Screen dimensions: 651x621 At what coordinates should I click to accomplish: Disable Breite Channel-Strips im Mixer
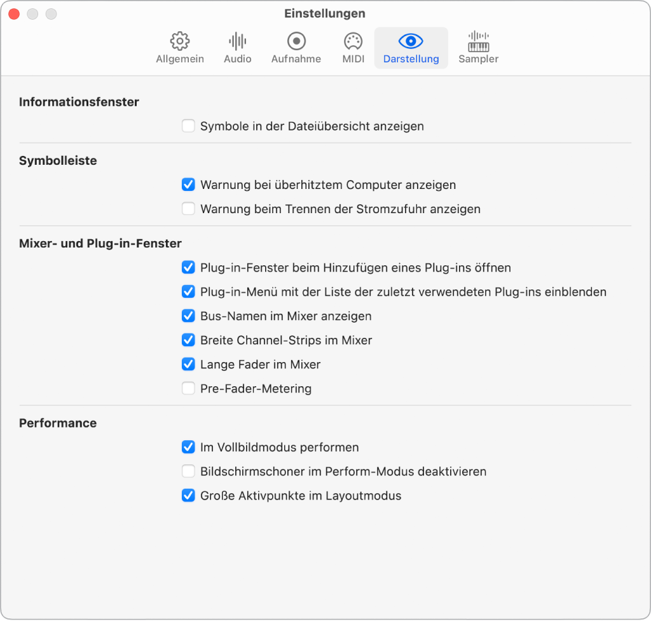(x=188, y=340)
